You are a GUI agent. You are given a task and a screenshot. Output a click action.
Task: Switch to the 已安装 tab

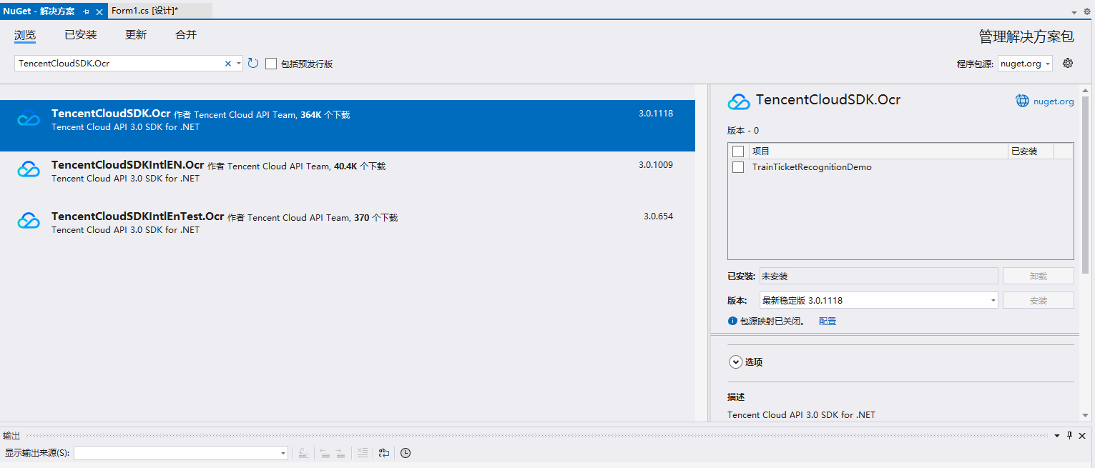pyautogui.click(x=80, y=35)
